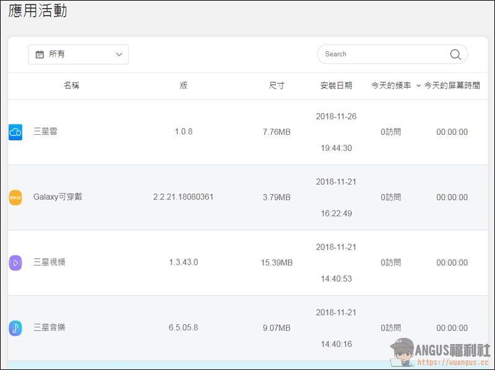Click the 尺寸 column header

(x=277, y=86)
